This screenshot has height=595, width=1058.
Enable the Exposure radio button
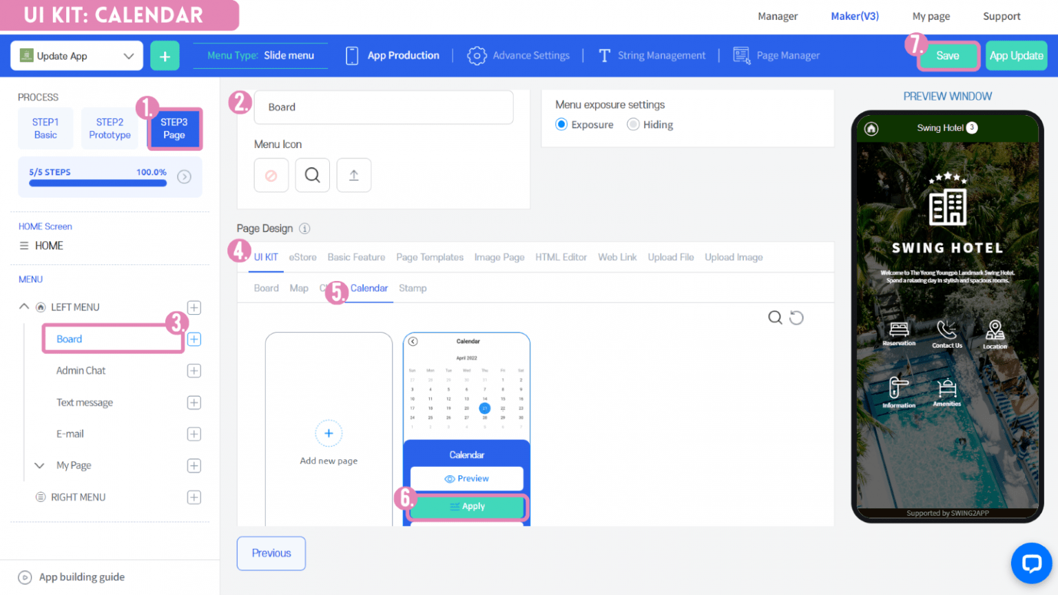pos(561,125)
